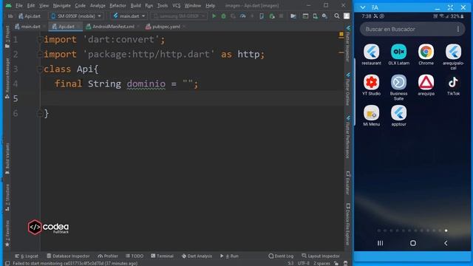Image resolution: width=473 pixels, height=266 pixels.
Task: Open the apptour Flutter app
Action: 398,116
